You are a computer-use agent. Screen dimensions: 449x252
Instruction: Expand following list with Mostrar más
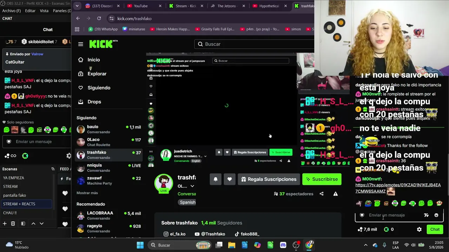pos(87,193)
